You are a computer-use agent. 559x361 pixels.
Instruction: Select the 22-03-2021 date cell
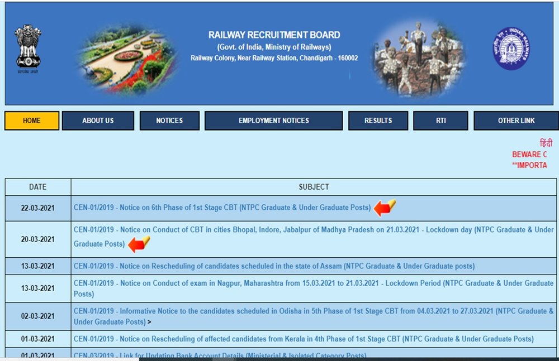point(38,208)
